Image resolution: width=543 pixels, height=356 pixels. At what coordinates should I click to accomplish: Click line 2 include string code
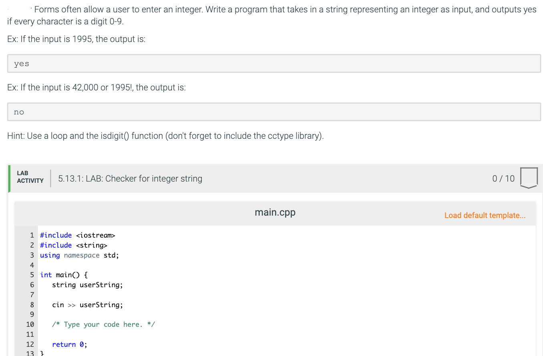point(74,245)
